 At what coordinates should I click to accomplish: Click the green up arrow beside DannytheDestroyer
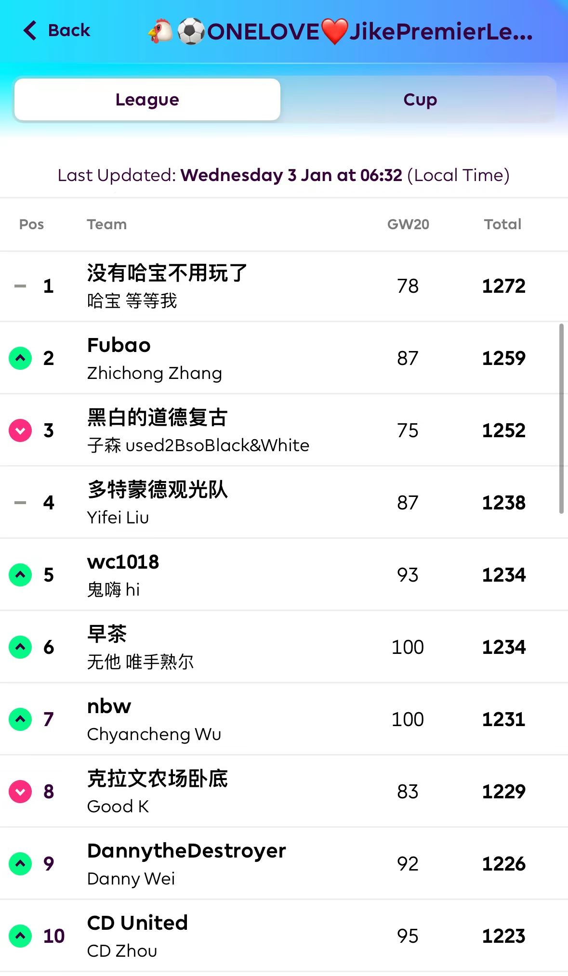point(20,864)
